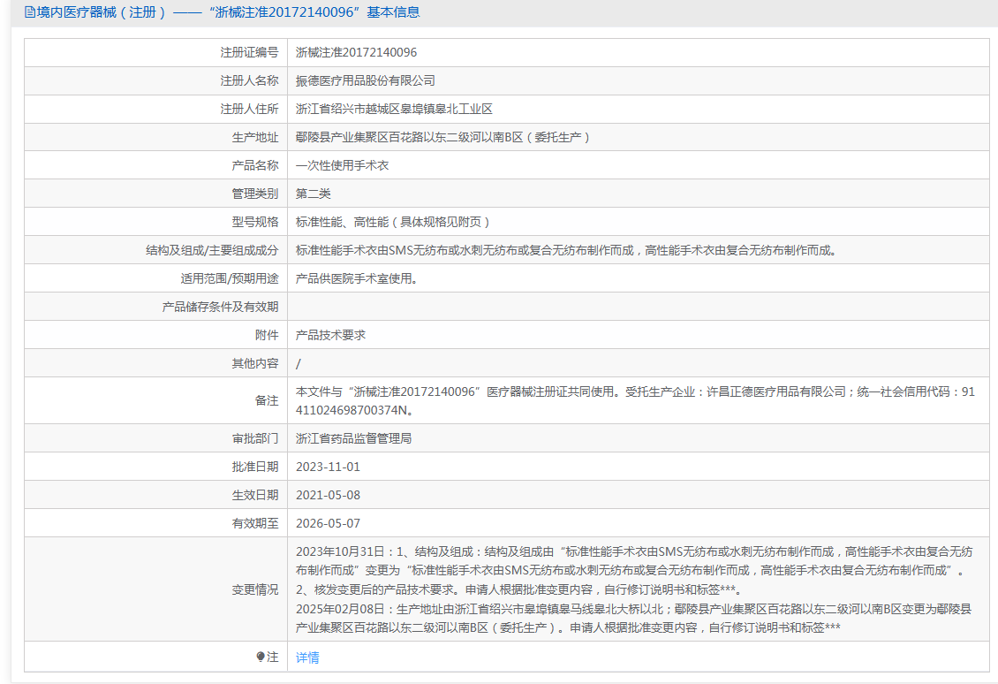The height and width of the screenshot is (684, 998).
Task: Click the 产品储存条件及有效期 label
Action: 220,307
